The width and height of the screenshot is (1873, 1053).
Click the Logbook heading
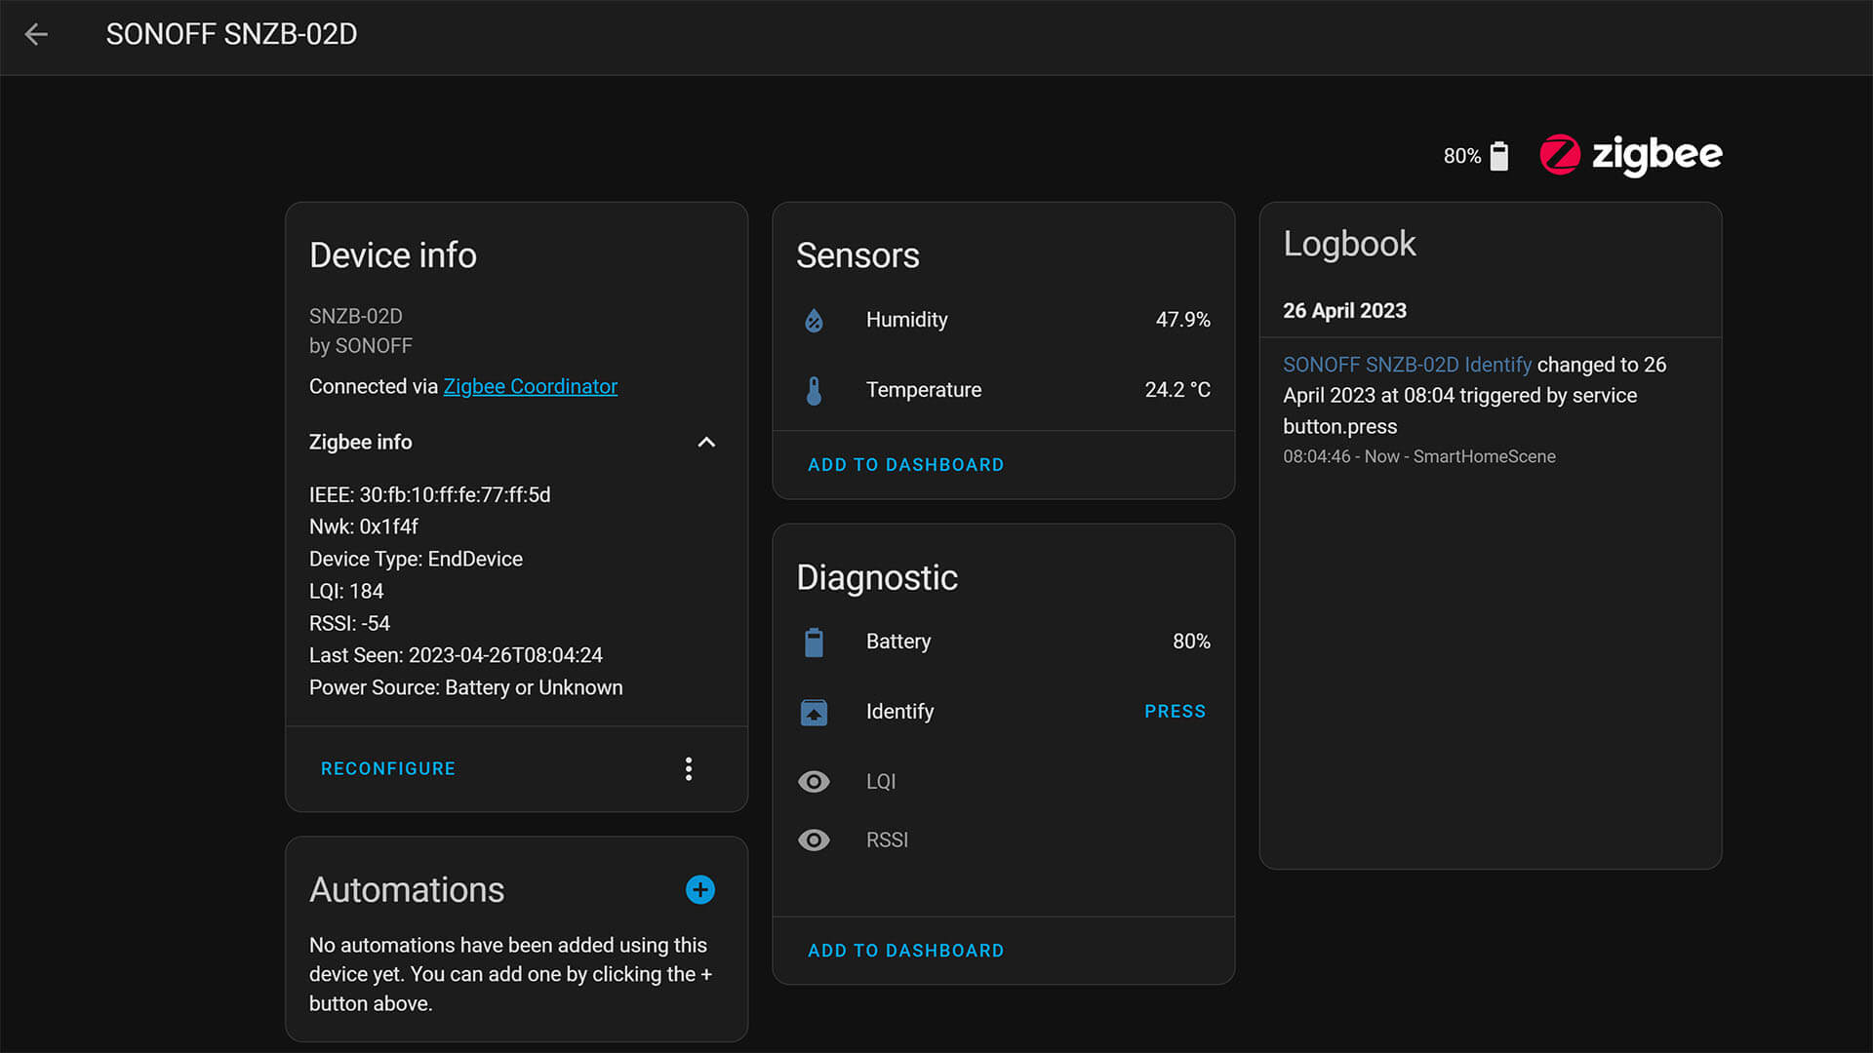pyautogui.click(x=1349, y=244)
